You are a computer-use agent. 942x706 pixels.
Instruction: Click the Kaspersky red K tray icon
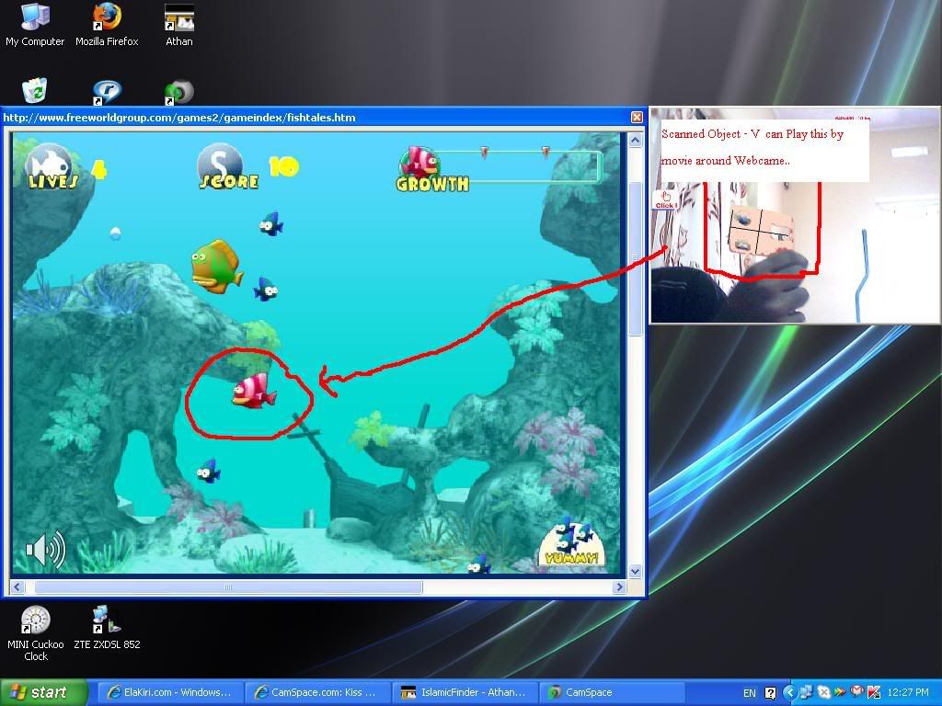(x=874, y=693)
